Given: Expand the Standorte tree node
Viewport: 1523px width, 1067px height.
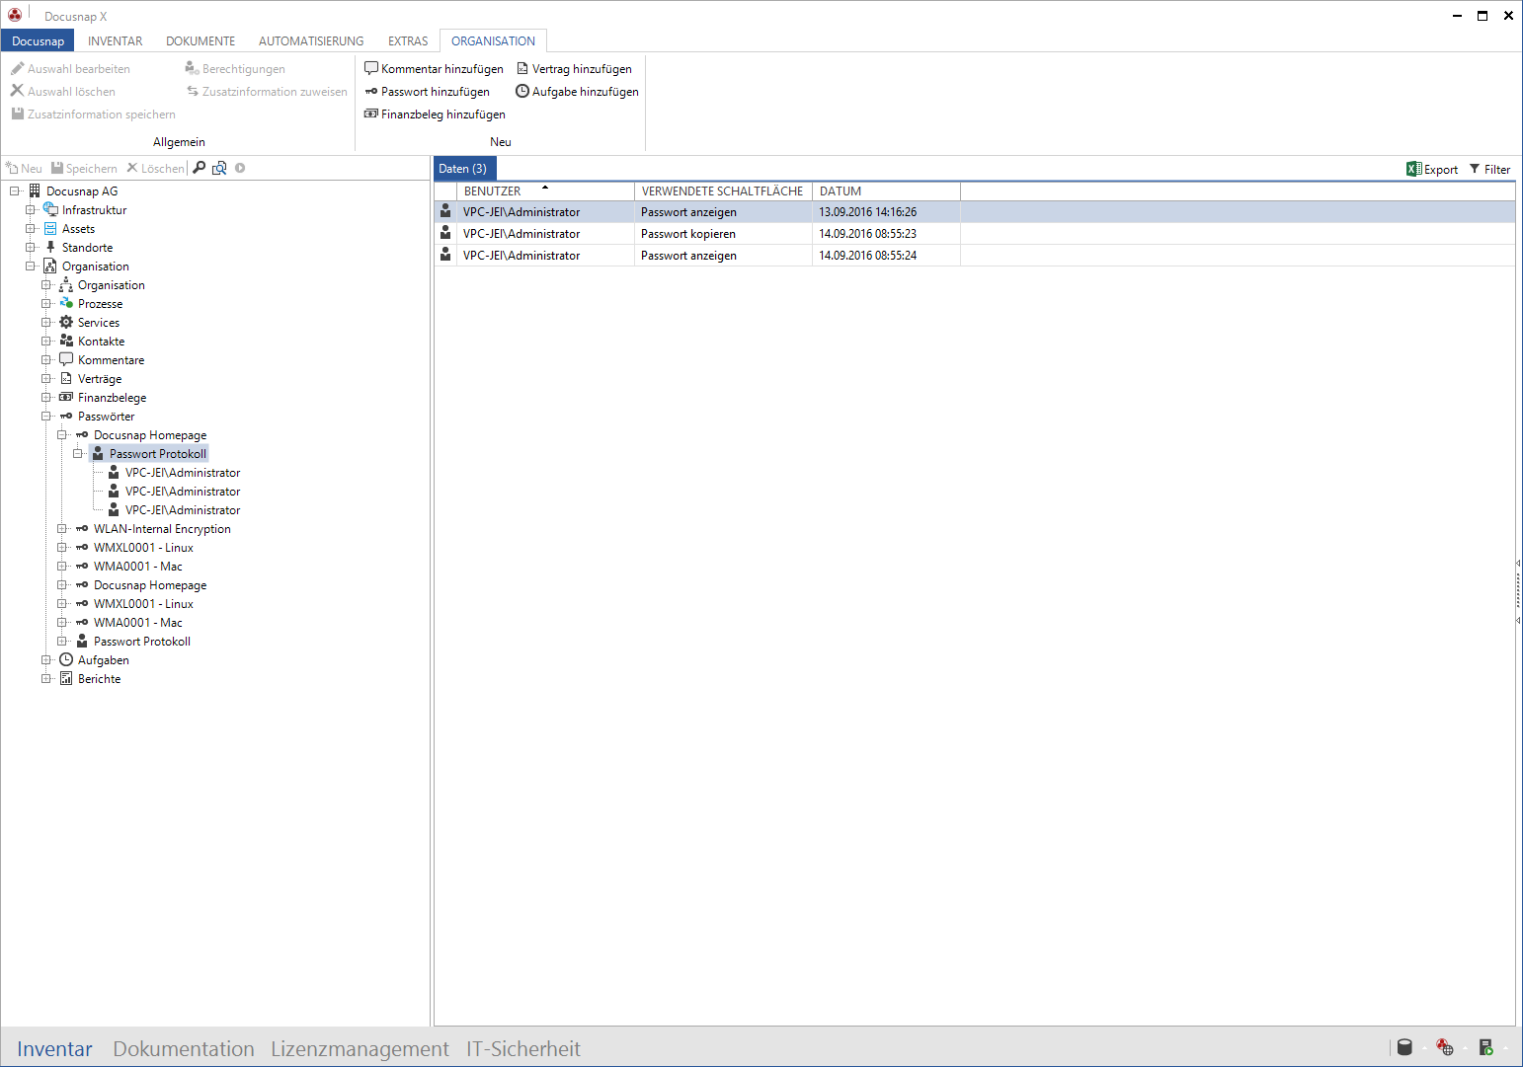Looking at the screenshot, I should point(31,247).
